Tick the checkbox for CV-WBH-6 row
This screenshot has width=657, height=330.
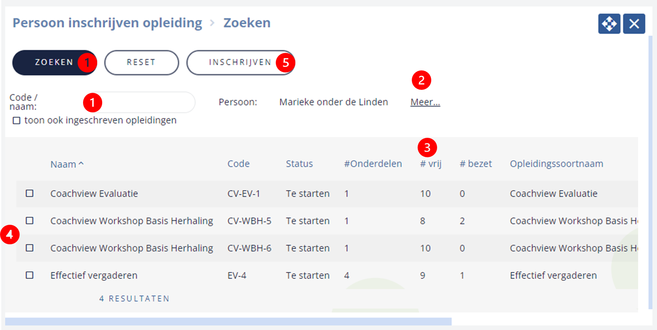point(30,248)
